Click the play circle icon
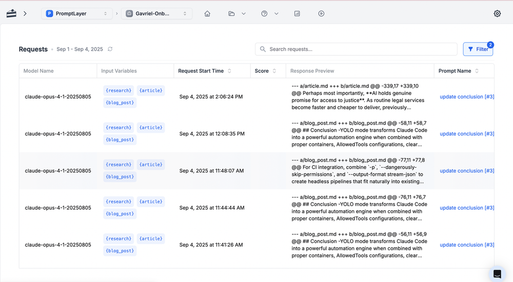The width and height of the screenshot is (513, 282). click(x=321, y=14)
